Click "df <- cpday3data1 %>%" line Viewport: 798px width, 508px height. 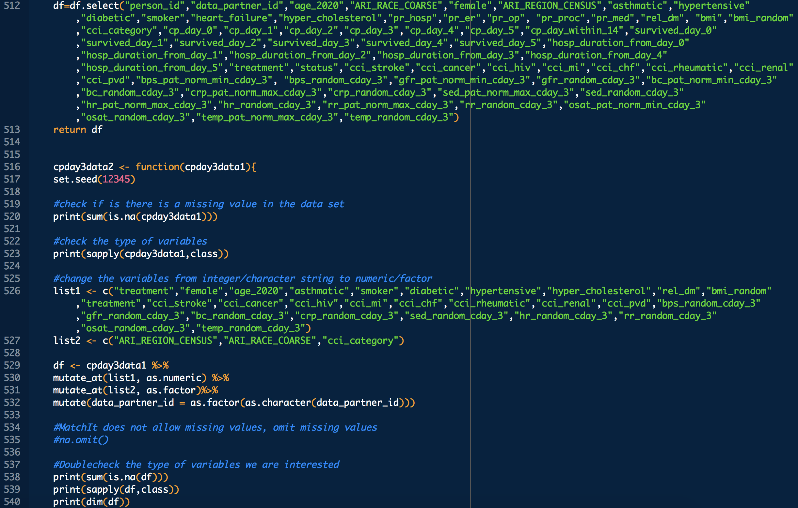[x=111, y=366]
